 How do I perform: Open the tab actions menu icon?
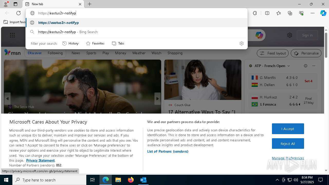pos(15,4)
